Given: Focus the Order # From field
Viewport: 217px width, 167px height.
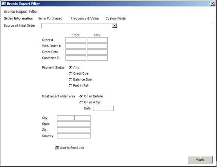Looking at the screenshot, I should pyautogui.click(x=76, y=40).
